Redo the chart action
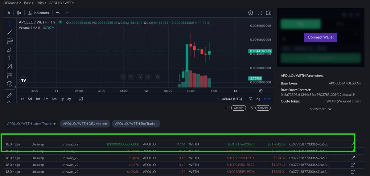Viewport: 370px width, 176px height. click(67, 13)
